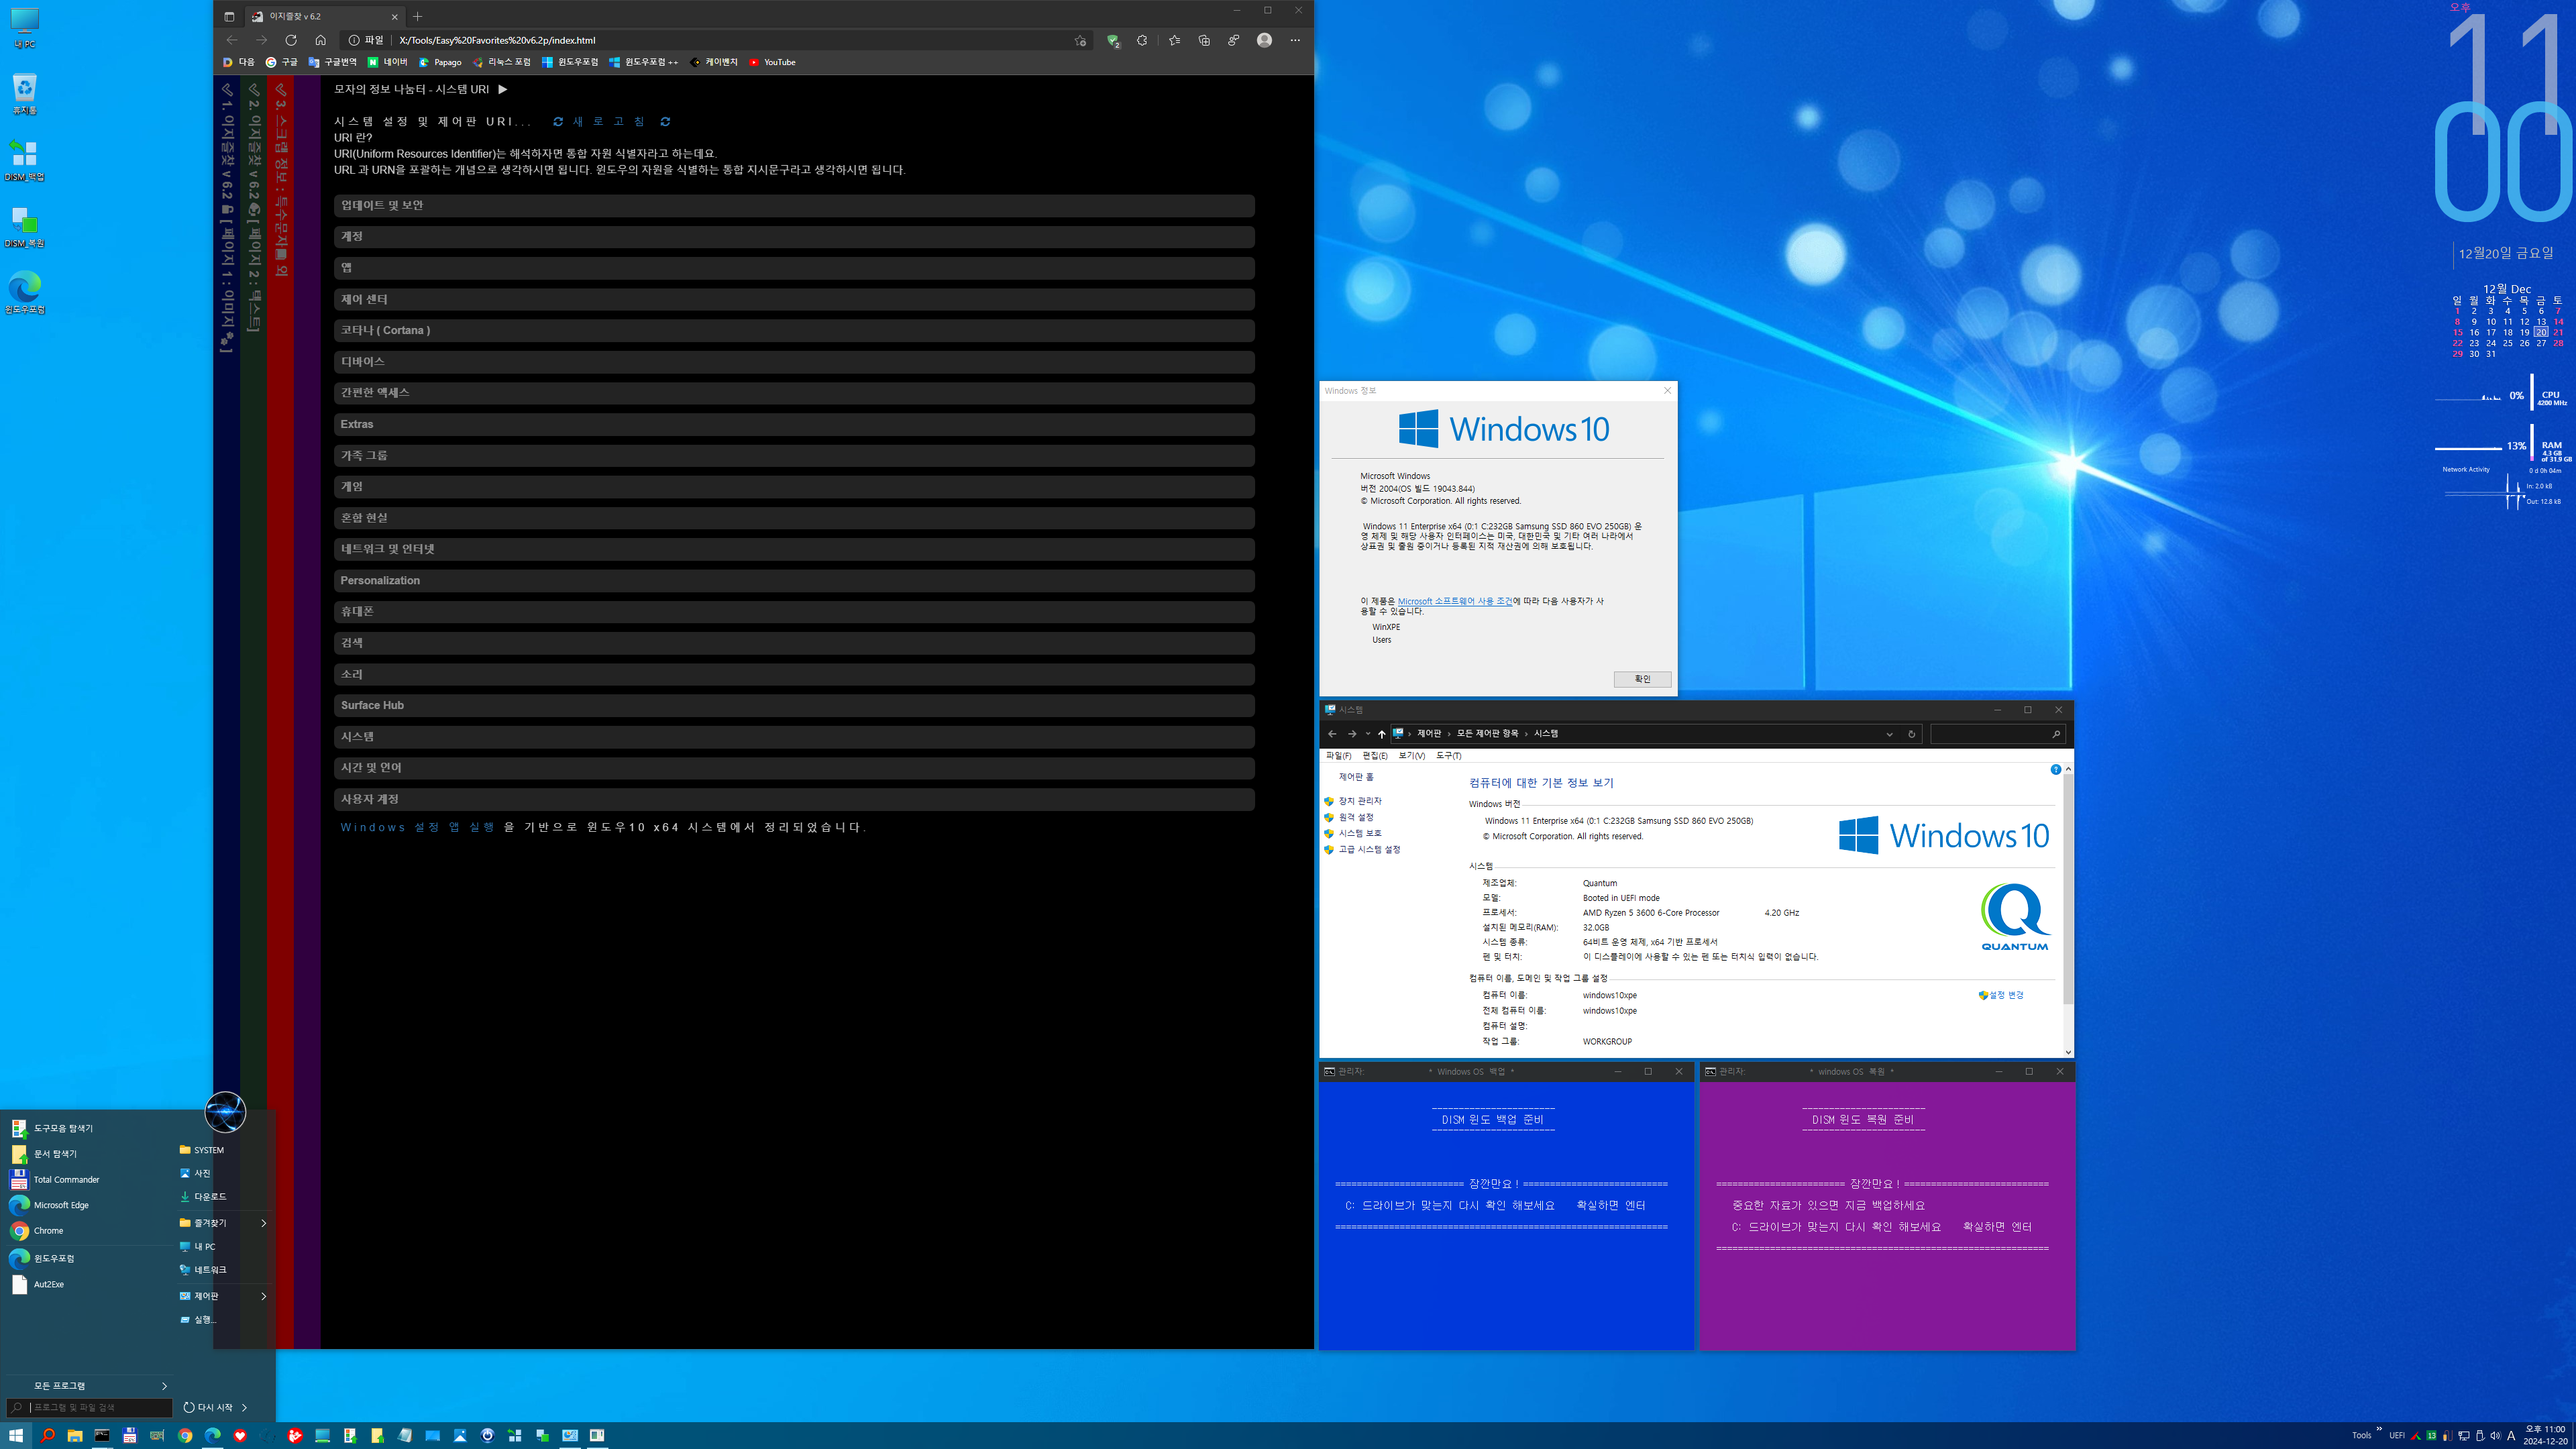Add this page to favorites star icon
Image resolution: width=2576 pixels, height=1449 pixels.
(1080, 41)
